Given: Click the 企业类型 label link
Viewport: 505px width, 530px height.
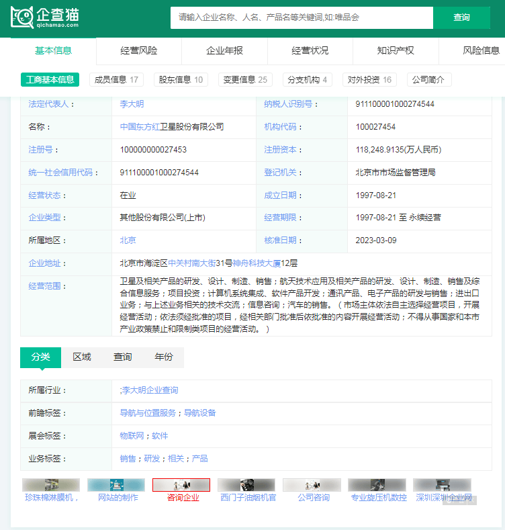Looking at the screenshot, I should [44, 218].
